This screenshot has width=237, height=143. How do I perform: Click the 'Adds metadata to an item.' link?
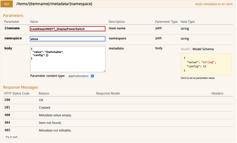(214, 4)
